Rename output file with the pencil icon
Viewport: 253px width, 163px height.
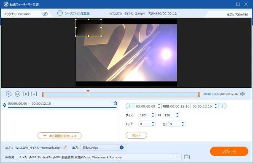click(x=65, y=147)
